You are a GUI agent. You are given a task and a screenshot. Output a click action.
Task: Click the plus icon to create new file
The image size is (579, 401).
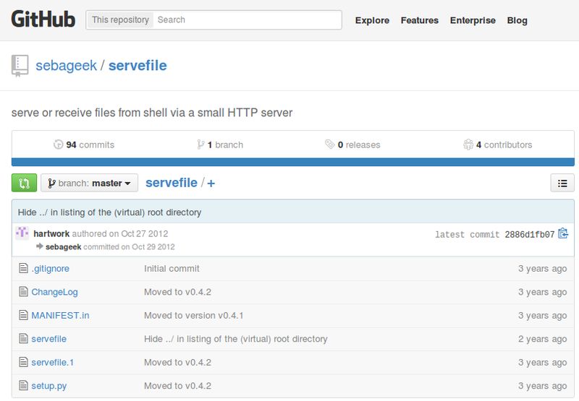coord(211,184)
